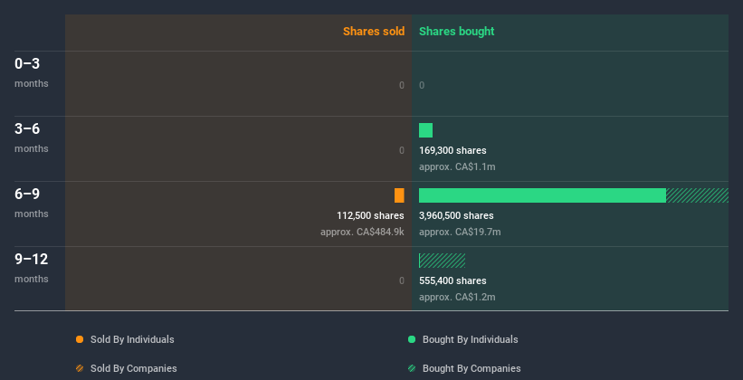Select the Bought By Individuals legend label

click(x=470, y=339)
